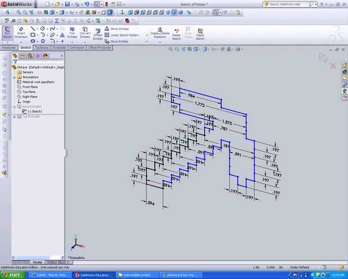Viewport: 348px width, 279px height.
Task: Select the Sketch Fillet tool
Action: [x=52, y=41]
